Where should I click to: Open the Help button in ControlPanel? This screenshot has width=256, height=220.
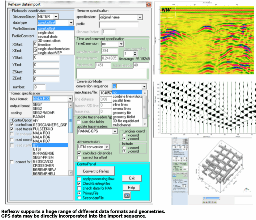click(x=131, y=188)
